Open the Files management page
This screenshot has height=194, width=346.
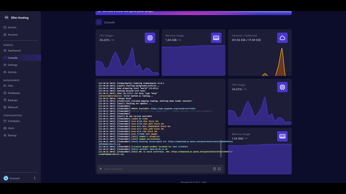click(x=10, y=86)
